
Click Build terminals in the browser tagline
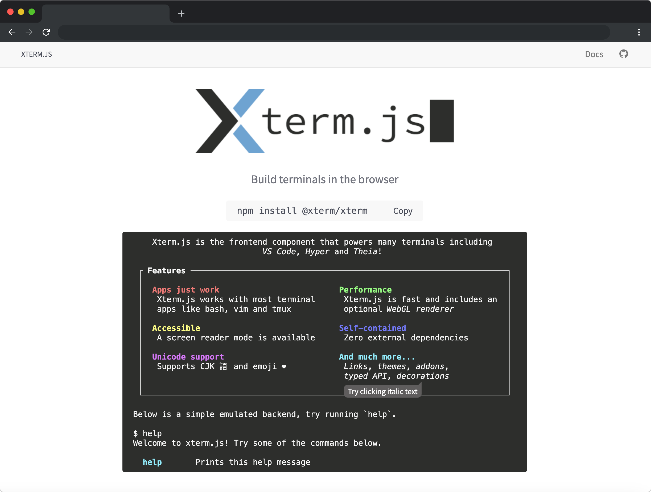[x=325, y=180]
